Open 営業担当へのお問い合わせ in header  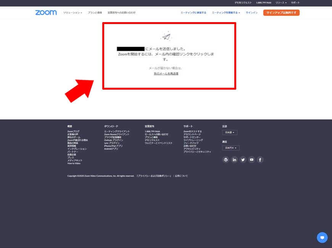121,13
